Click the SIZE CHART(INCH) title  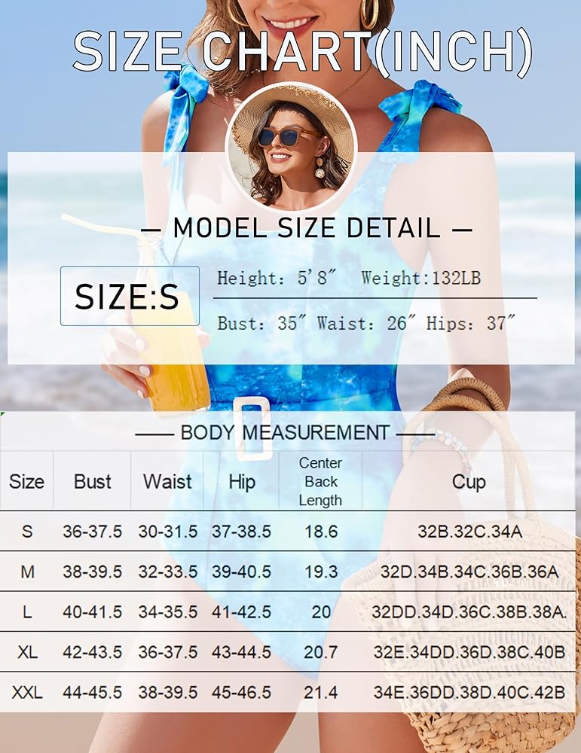pos(303,51)
